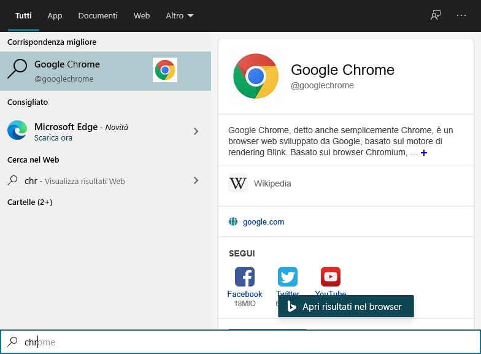
Task: Open the three-dots options menu
Action: click(x=461, y=15)
